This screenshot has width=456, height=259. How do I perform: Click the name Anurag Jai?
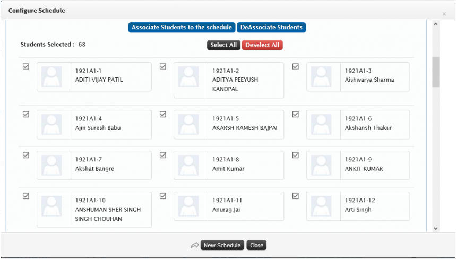pyautogui.click(x=226, y=210)
